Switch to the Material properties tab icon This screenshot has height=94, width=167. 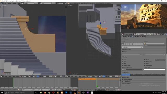[140, 36]
